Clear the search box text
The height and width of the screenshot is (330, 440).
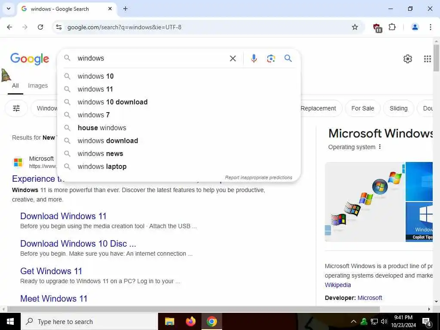click(233, 58)
